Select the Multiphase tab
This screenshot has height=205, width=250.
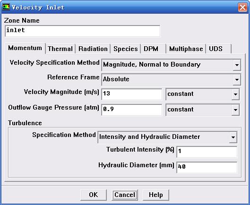pos(186,49)
